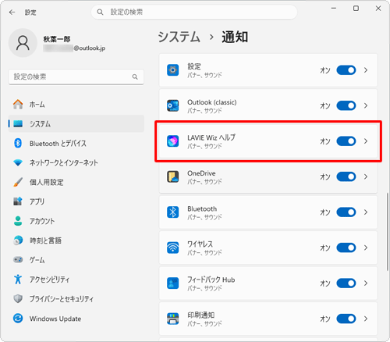Viewport: 390px width, 342px height.
Task: Open Outlook (classic) details chevron
Action: pos(366,105)
